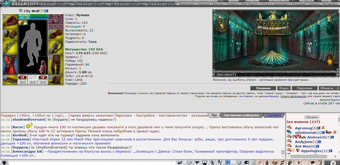Click the equipped bow weapon slot
340x165 pixels.
point(10,47)
